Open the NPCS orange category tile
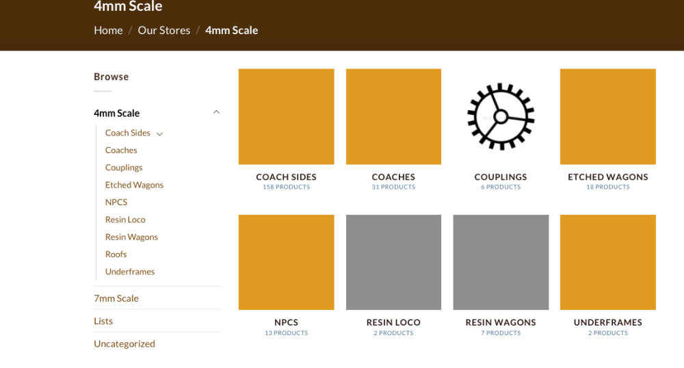Image resolution: width=684 pixels, height=368 pixels. pyautogui.click(x=286, y=262)
